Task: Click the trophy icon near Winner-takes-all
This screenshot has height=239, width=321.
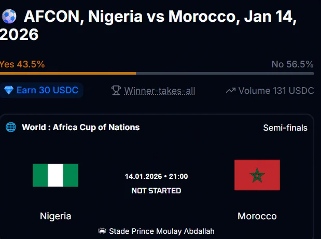Action: click(x=116, y=90)
